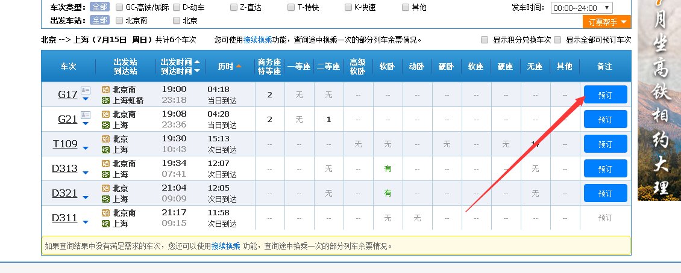Expand D321 stop details arrow

point(86,198)
